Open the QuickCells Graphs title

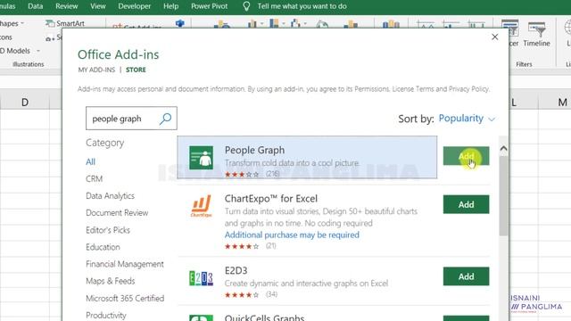[x=264, y=317]
